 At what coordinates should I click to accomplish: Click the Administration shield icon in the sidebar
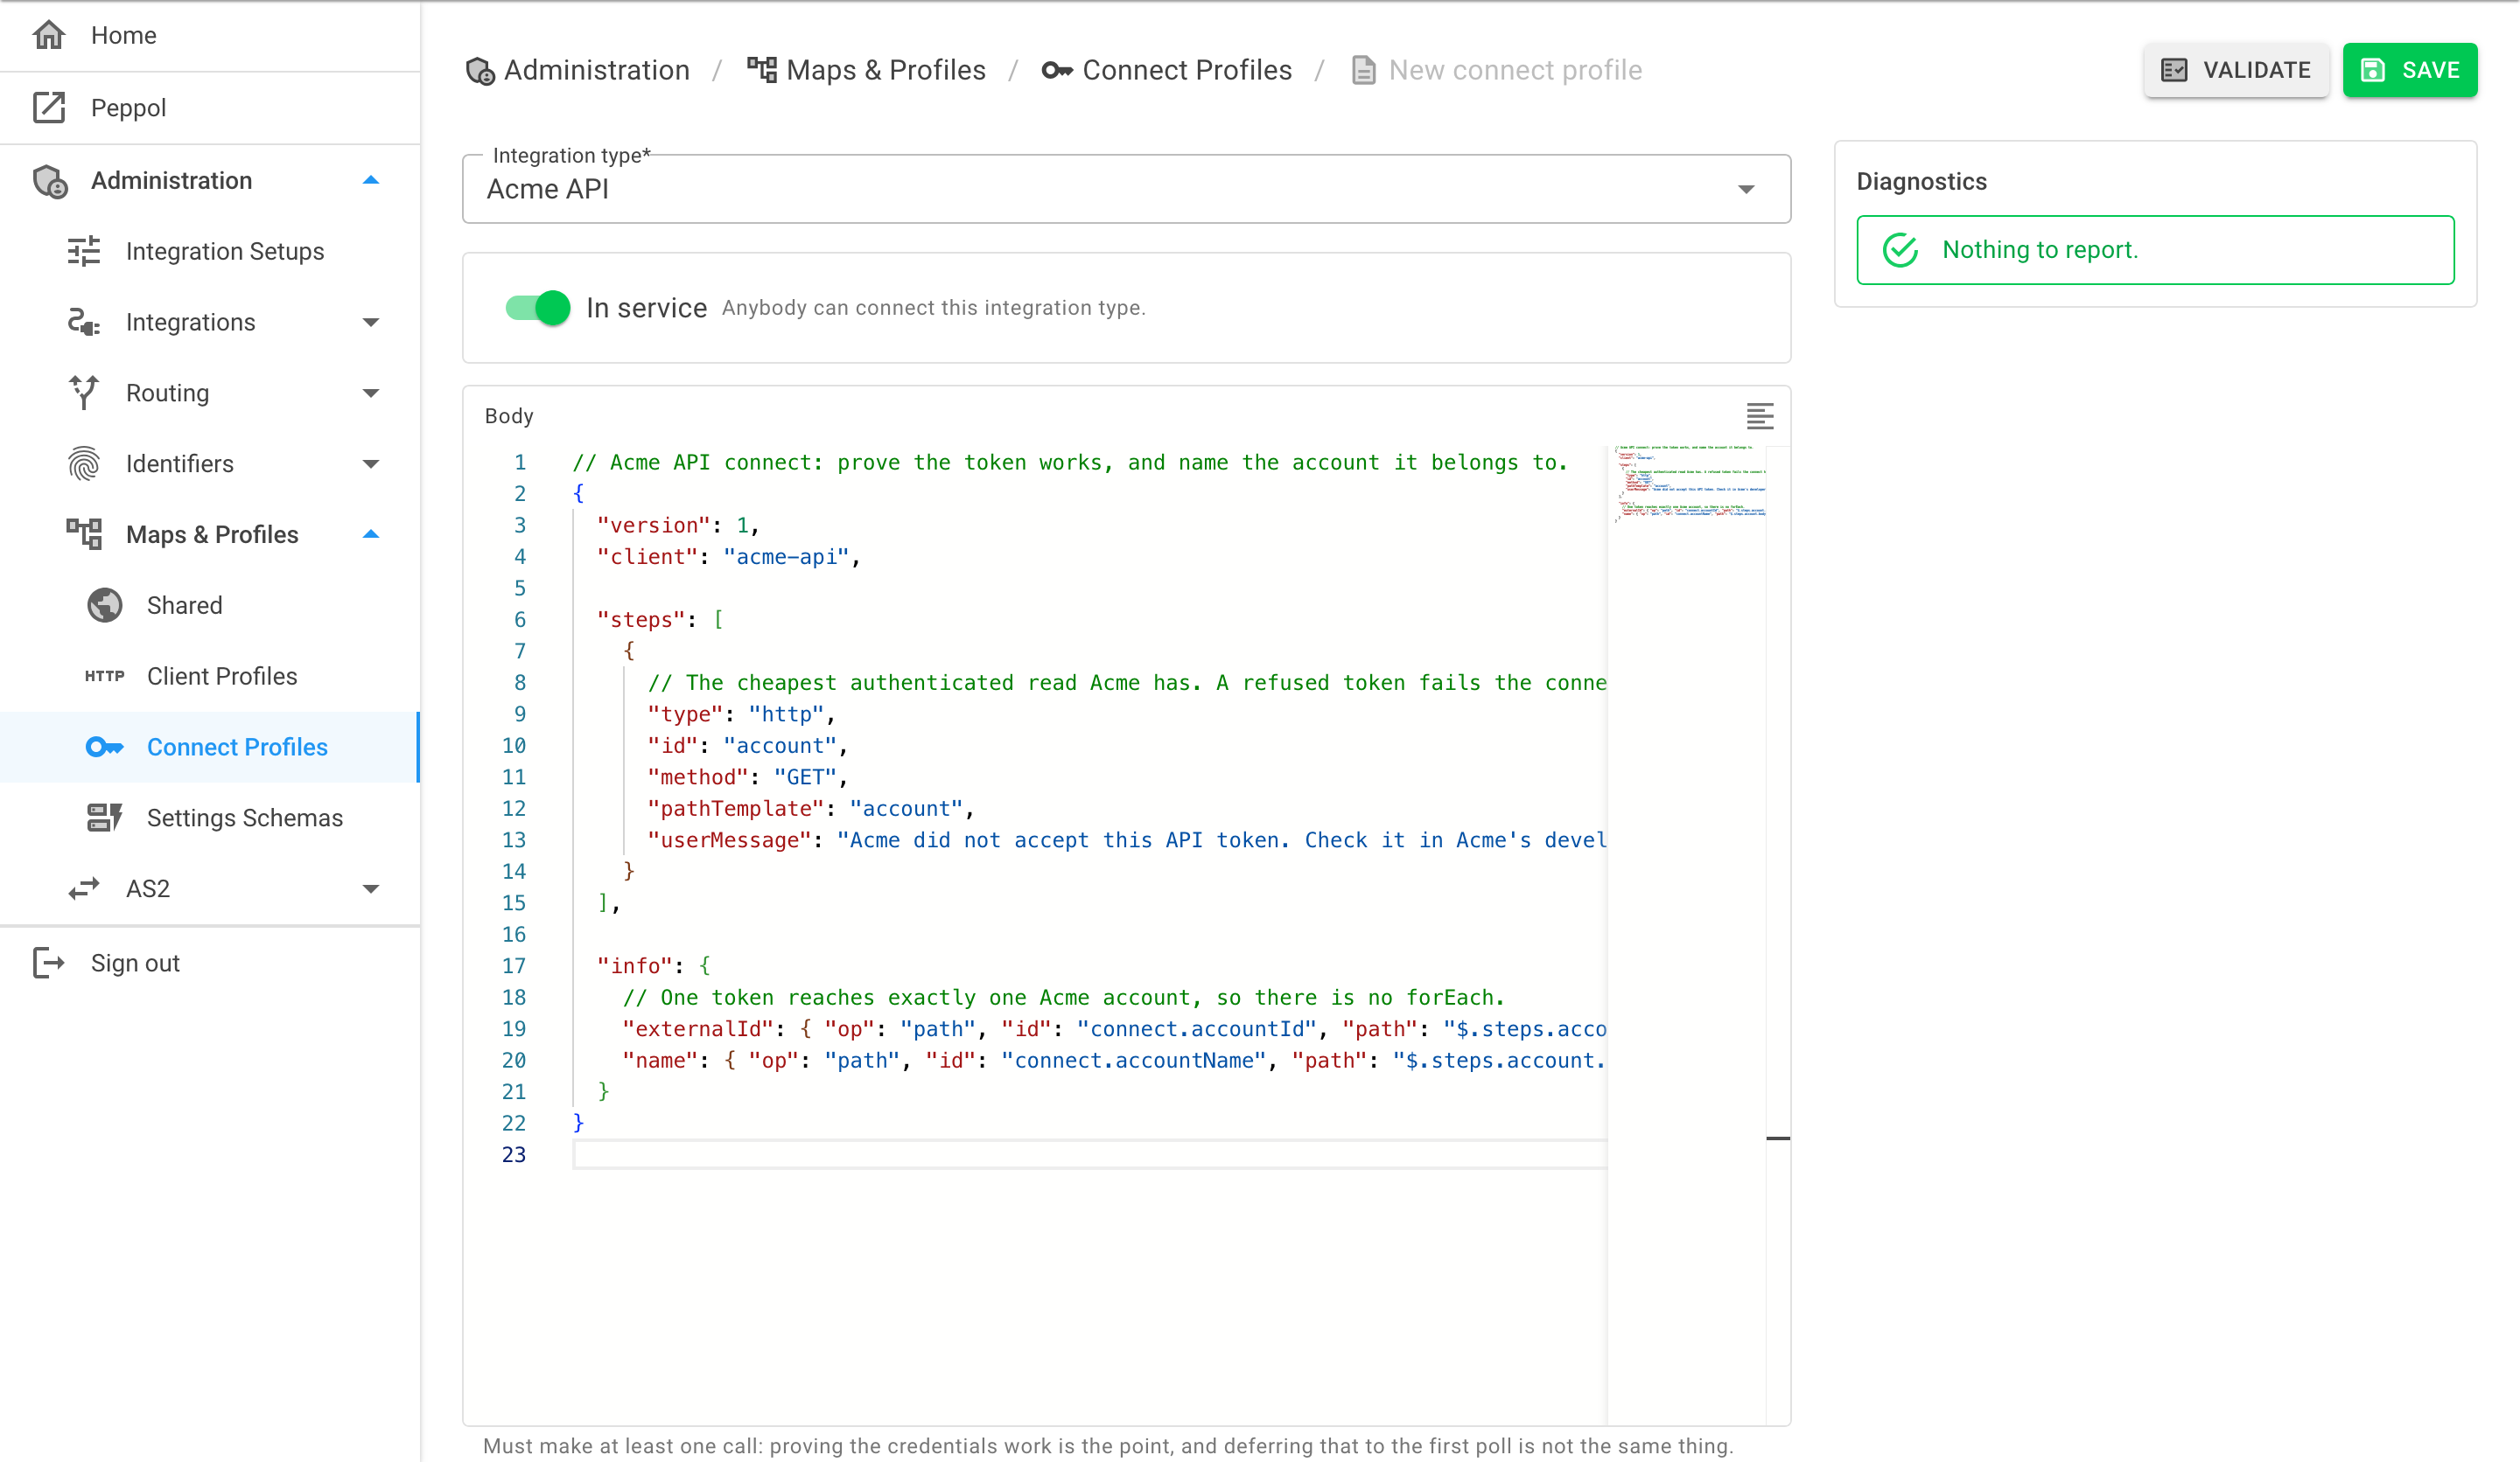click(x=50, y=181)
